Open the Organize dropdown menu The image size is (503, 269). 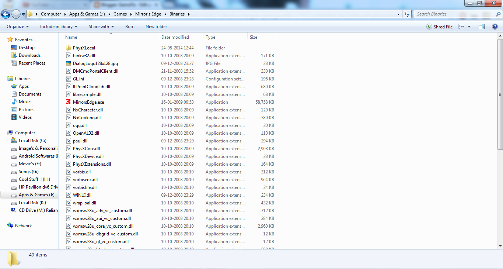click(18, 27)
